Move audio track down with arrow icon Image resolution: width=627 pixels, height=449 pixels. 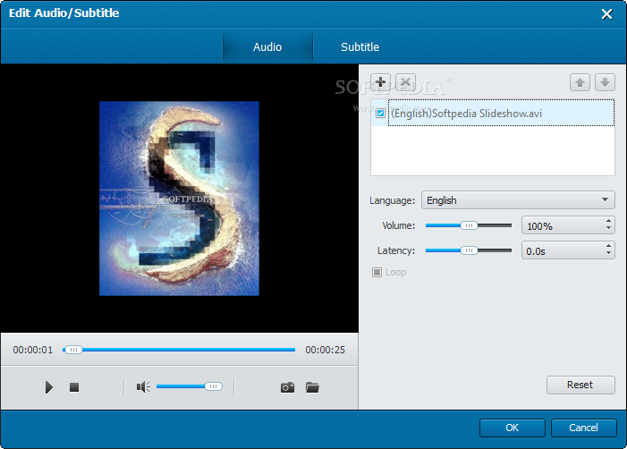(x=605, y=83)
